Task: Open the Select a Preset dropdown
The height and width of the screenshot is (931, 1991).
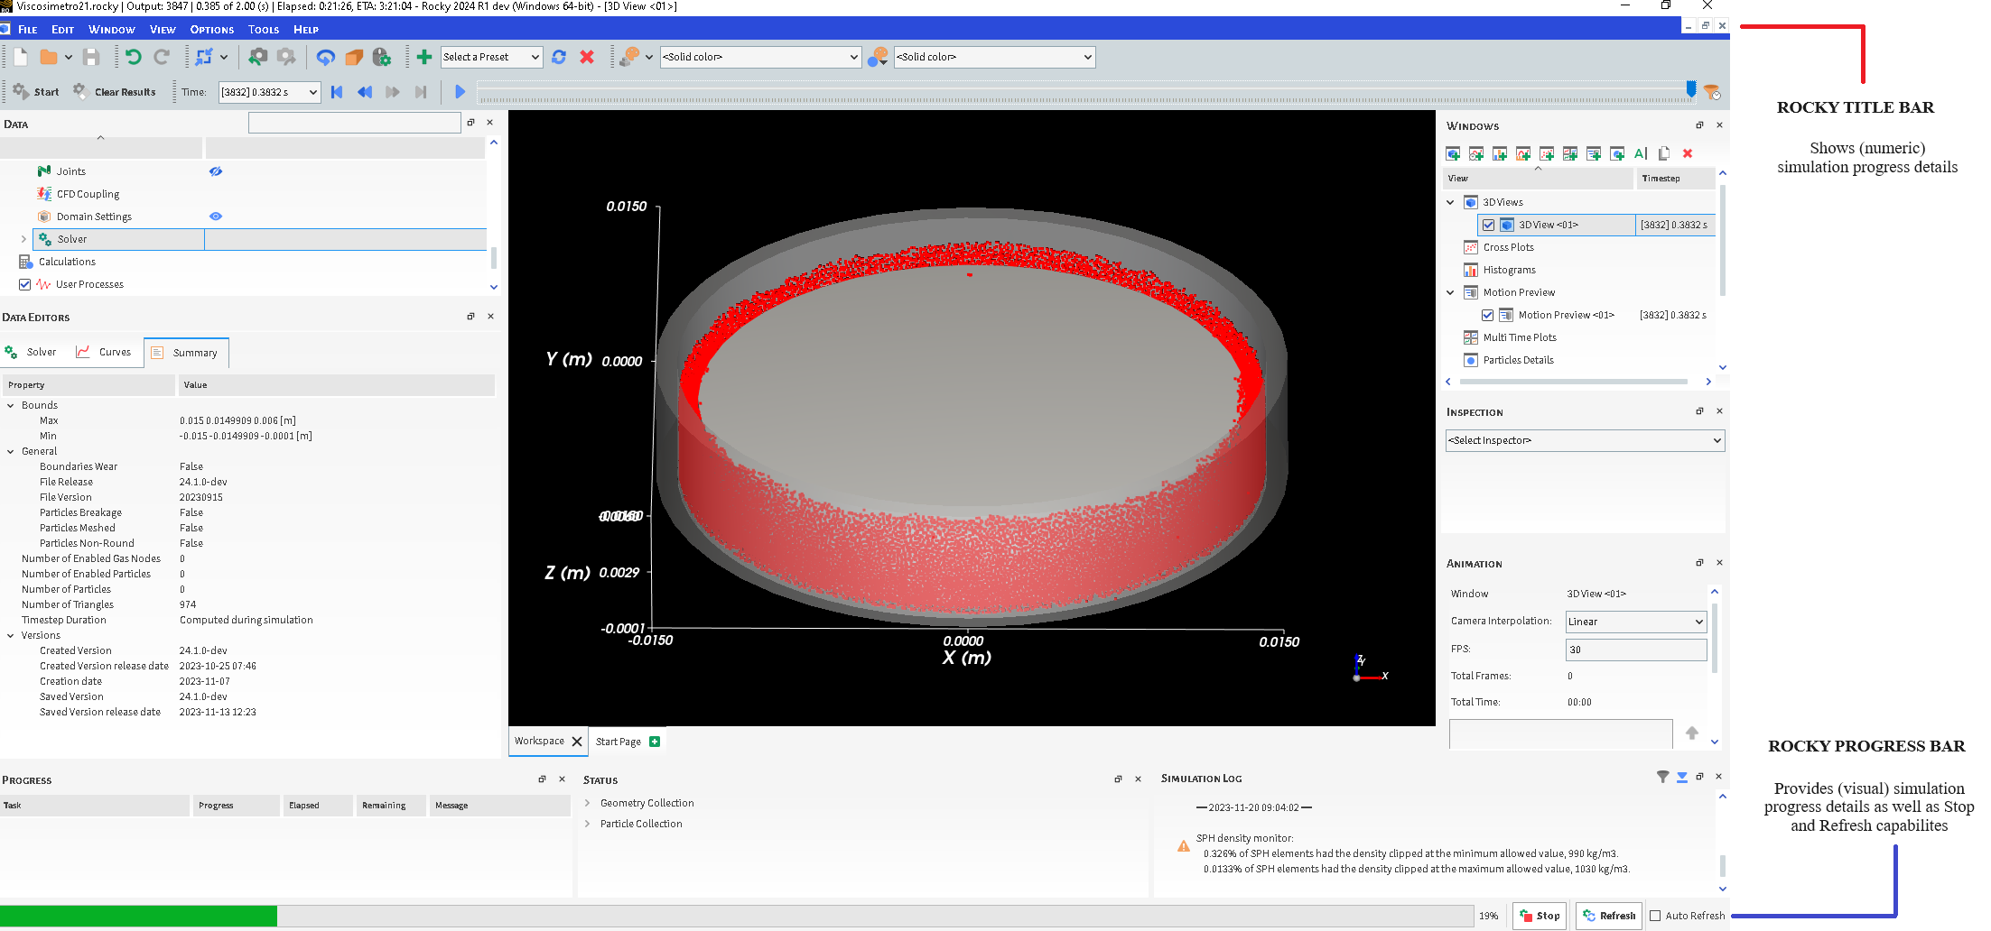Action: (491, 57)
